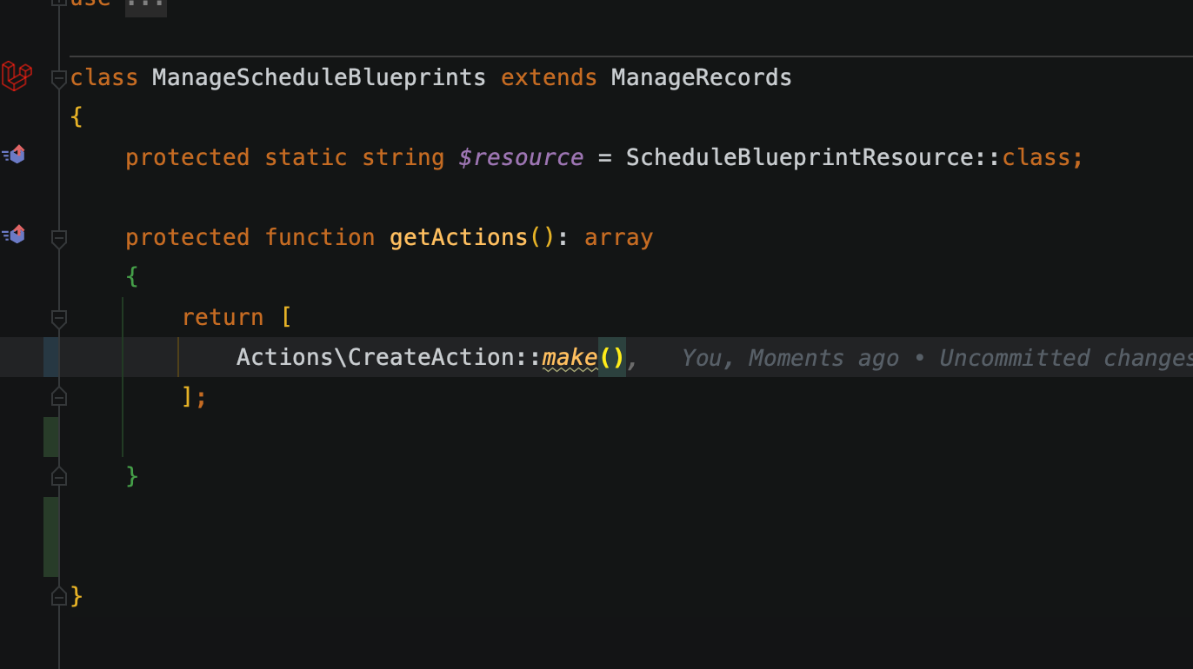The image size is (1193, 669).
Task: Place the cursor on the $resource variable
Action: pyautogui.click(x=521, y=157)
